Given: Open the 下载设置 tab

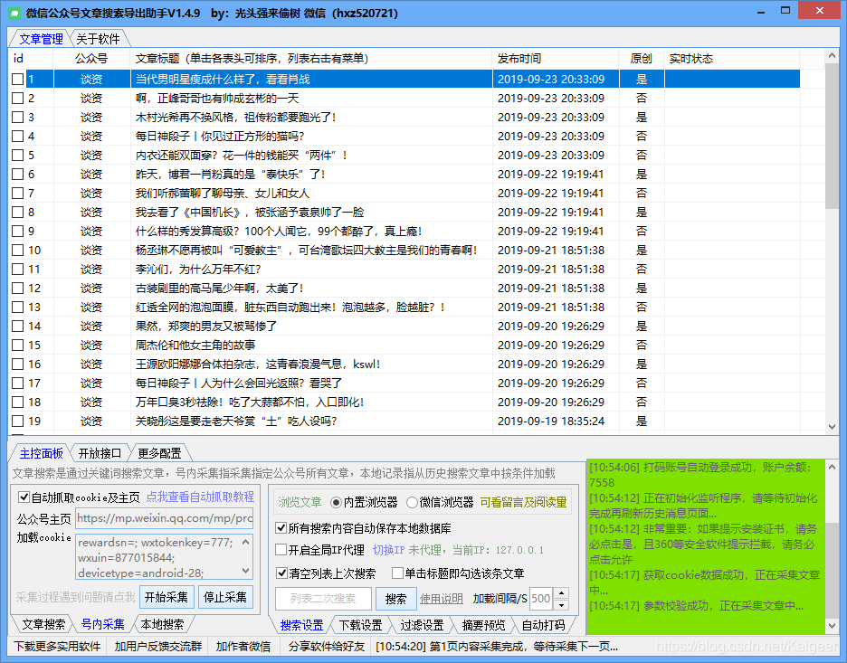Looking at the screenshot, I should [x=360, y=625].
